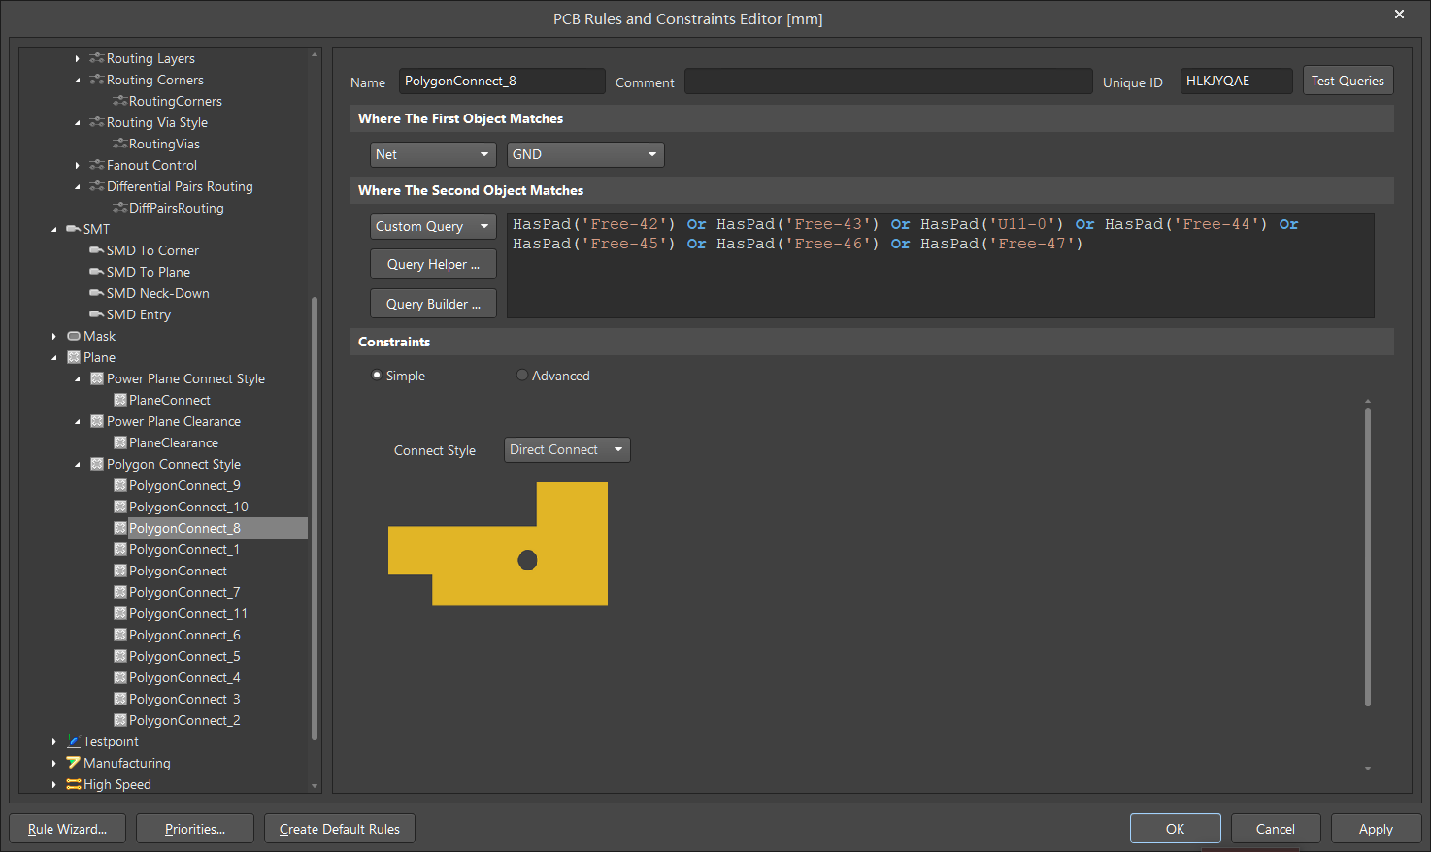Open the GND net dropdown
Viewport: 1431px width, 852px height.
(x=585, y=154)
